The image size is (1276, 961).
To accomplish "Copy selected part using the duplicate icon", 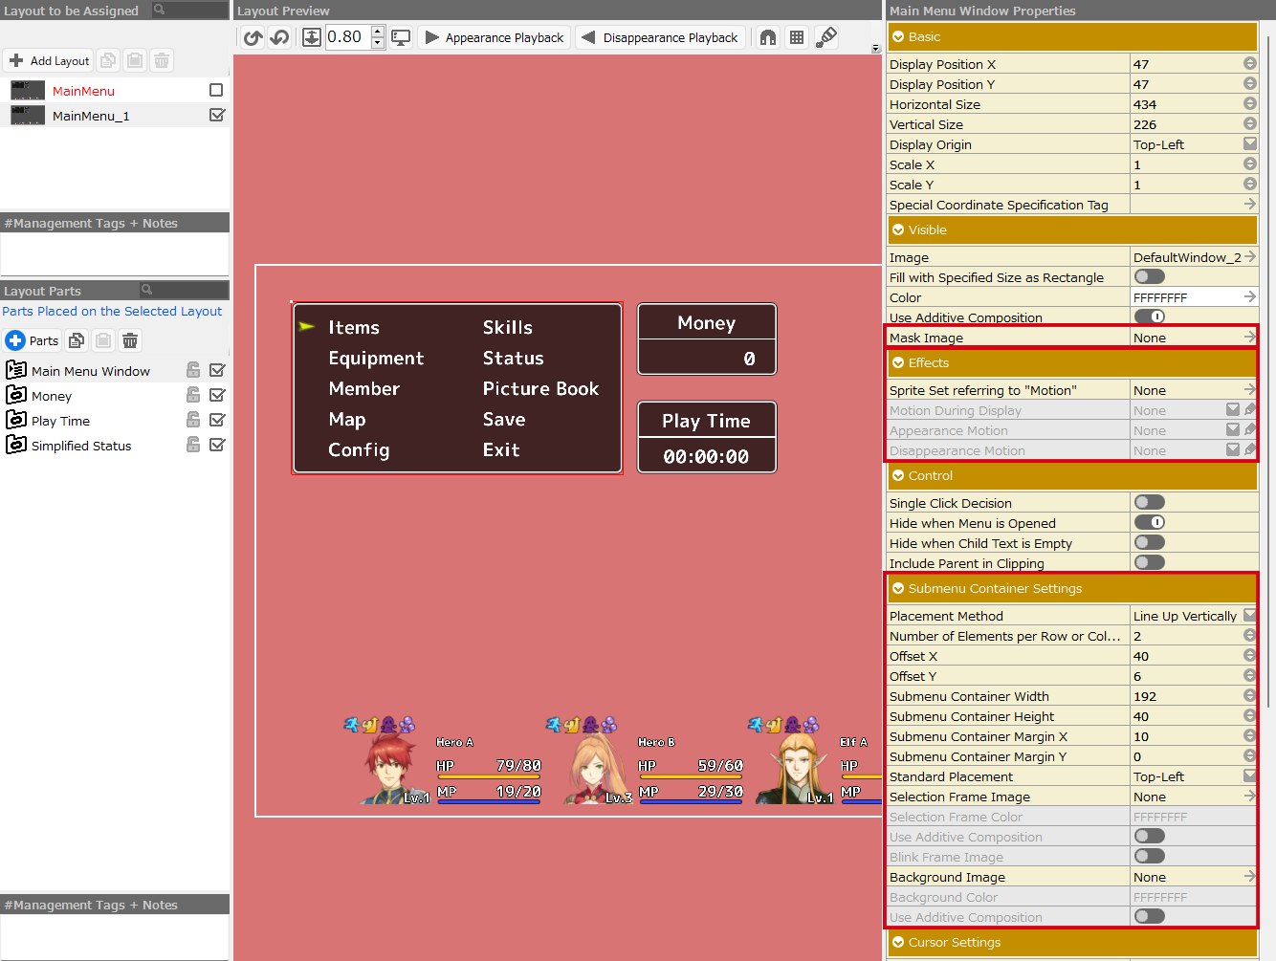I will coord(77,340).
